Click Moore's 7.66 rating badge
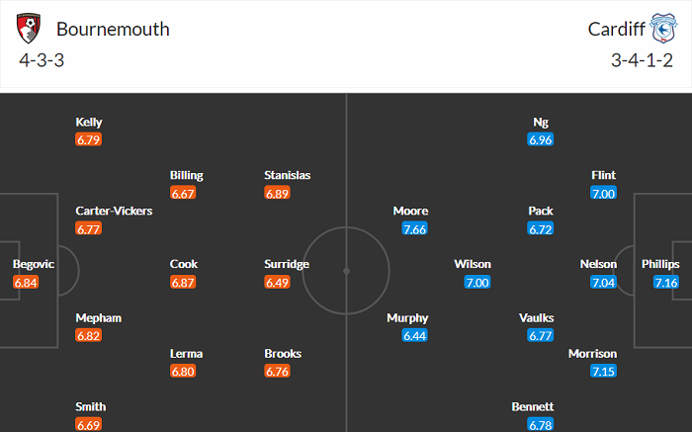 click(414, 229)
